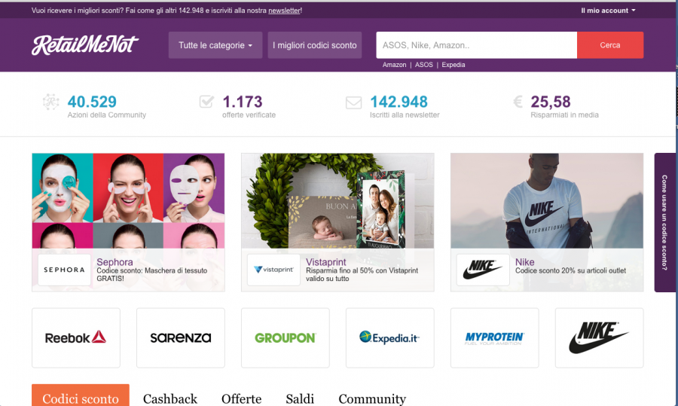
Task: Click the 142.948 newsletter subscribers figure
Action: (399, 102)
